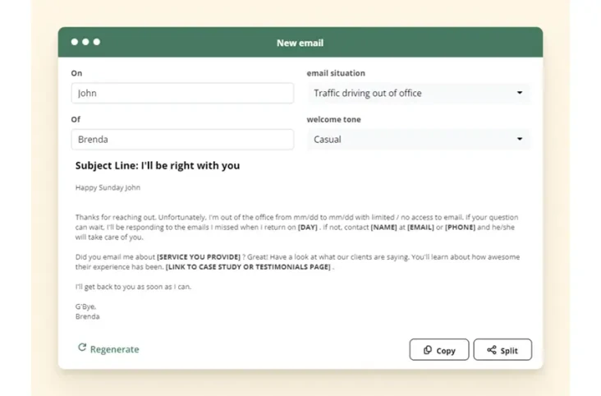The width and height of the screenshot is (601, 396).
Task: Click the greeting "Happy Sunday John"
Action: coord(108,187)
